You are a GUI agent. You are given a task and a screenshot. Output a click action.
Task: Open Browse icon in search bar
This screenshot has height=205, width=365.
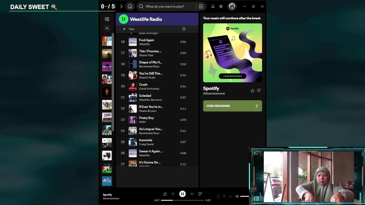pyautogui.click(x=201, y=6)
